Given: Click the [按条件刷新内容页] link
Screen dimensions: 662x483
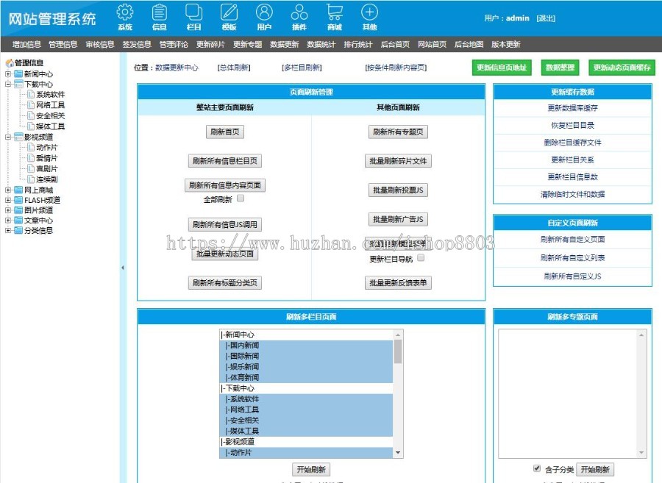Looking at the screenshot, I should 396,68.
